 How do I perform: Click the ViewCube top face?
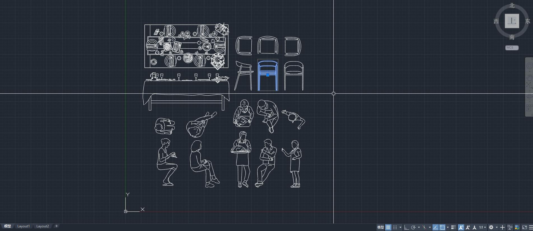click(512, 21)
